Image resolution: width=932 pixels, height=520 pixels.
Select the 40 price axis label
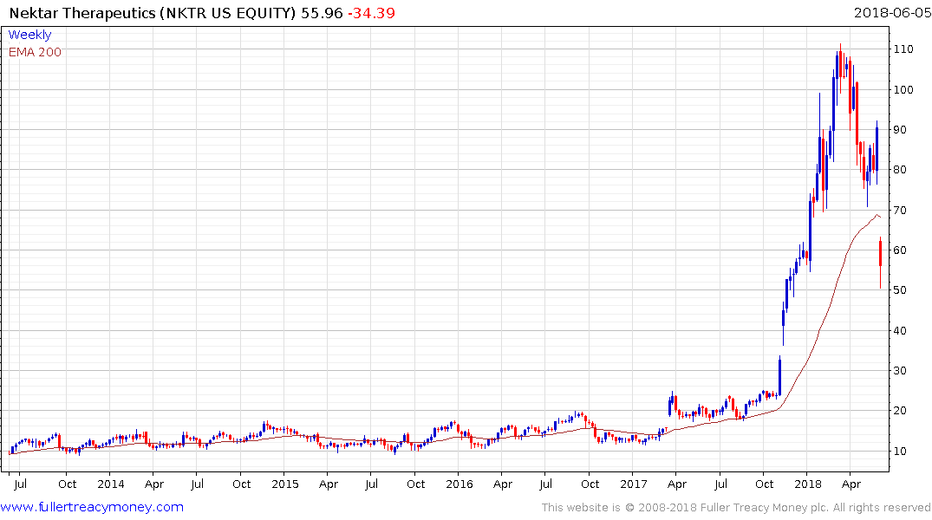(x=900, y=330)
